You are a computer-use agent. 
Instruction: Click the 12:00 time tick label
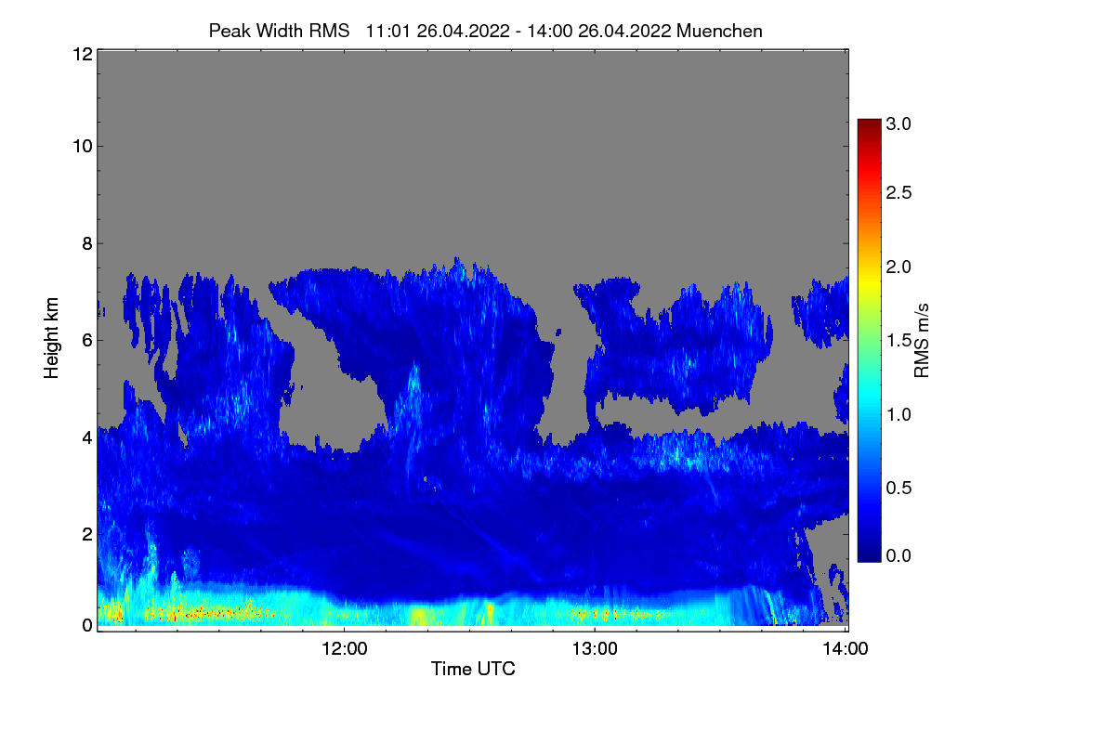click(345, 649)
